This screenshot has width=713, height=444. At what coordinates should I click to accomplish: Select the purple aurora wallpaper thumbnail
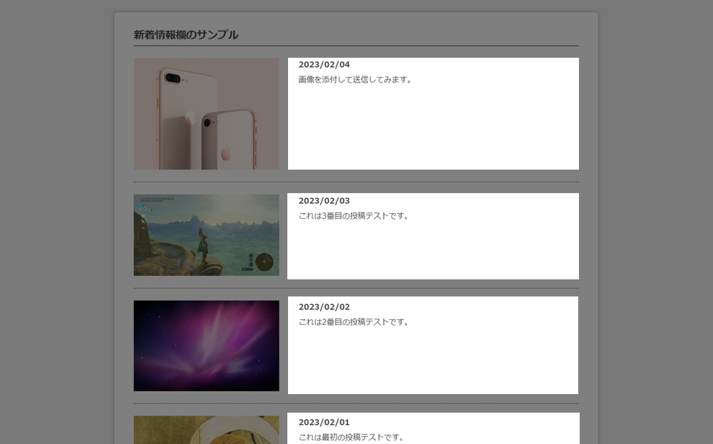(x=207, y=346)
